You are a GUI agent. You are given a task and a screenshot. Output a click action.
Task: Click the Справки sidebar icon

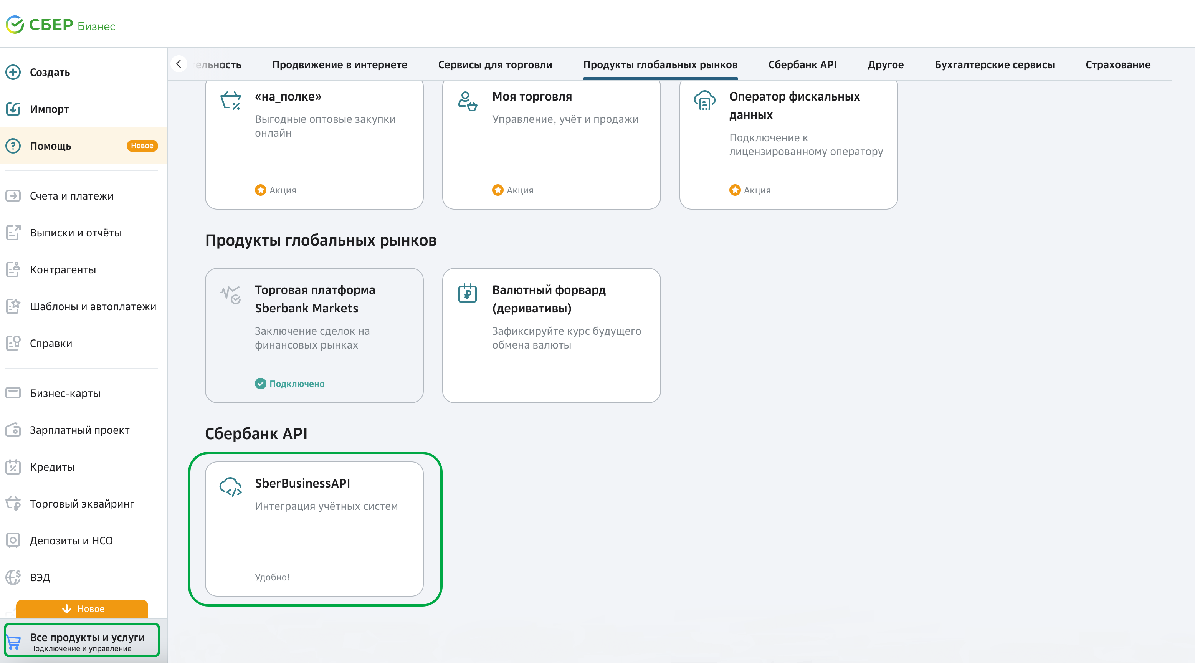coord(13,343)
